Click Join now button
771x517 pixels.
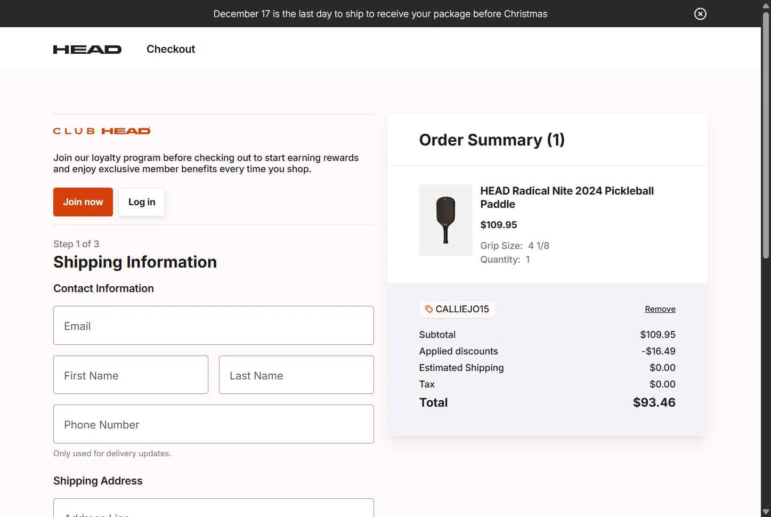tap(83, 202)
